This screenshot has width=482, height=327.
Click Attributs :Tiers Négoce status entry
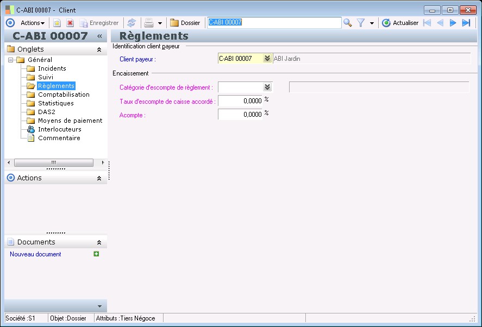click(x=128, y=318)
